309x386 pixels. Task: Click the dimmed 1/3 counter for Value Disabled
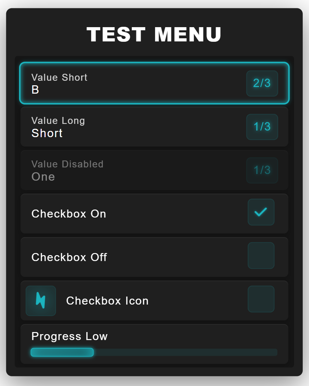tap(262, 171)
